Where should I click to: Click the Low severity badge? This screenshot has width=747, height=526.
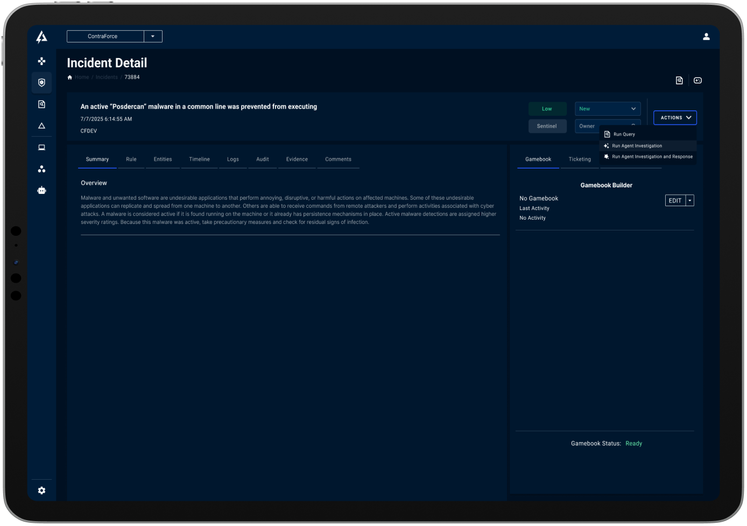pos(547,108)
